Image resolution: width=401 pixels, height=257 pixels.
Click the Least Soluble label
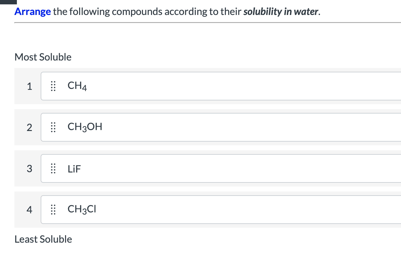tap(43, 239)
